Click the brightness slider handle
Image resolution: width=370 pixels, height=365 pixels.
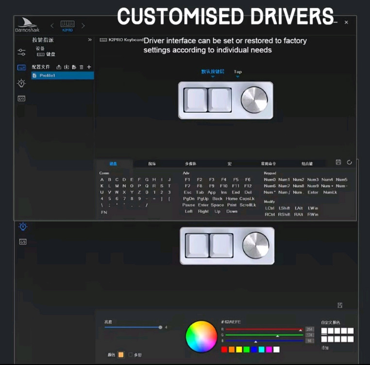(x=160, y=328)
